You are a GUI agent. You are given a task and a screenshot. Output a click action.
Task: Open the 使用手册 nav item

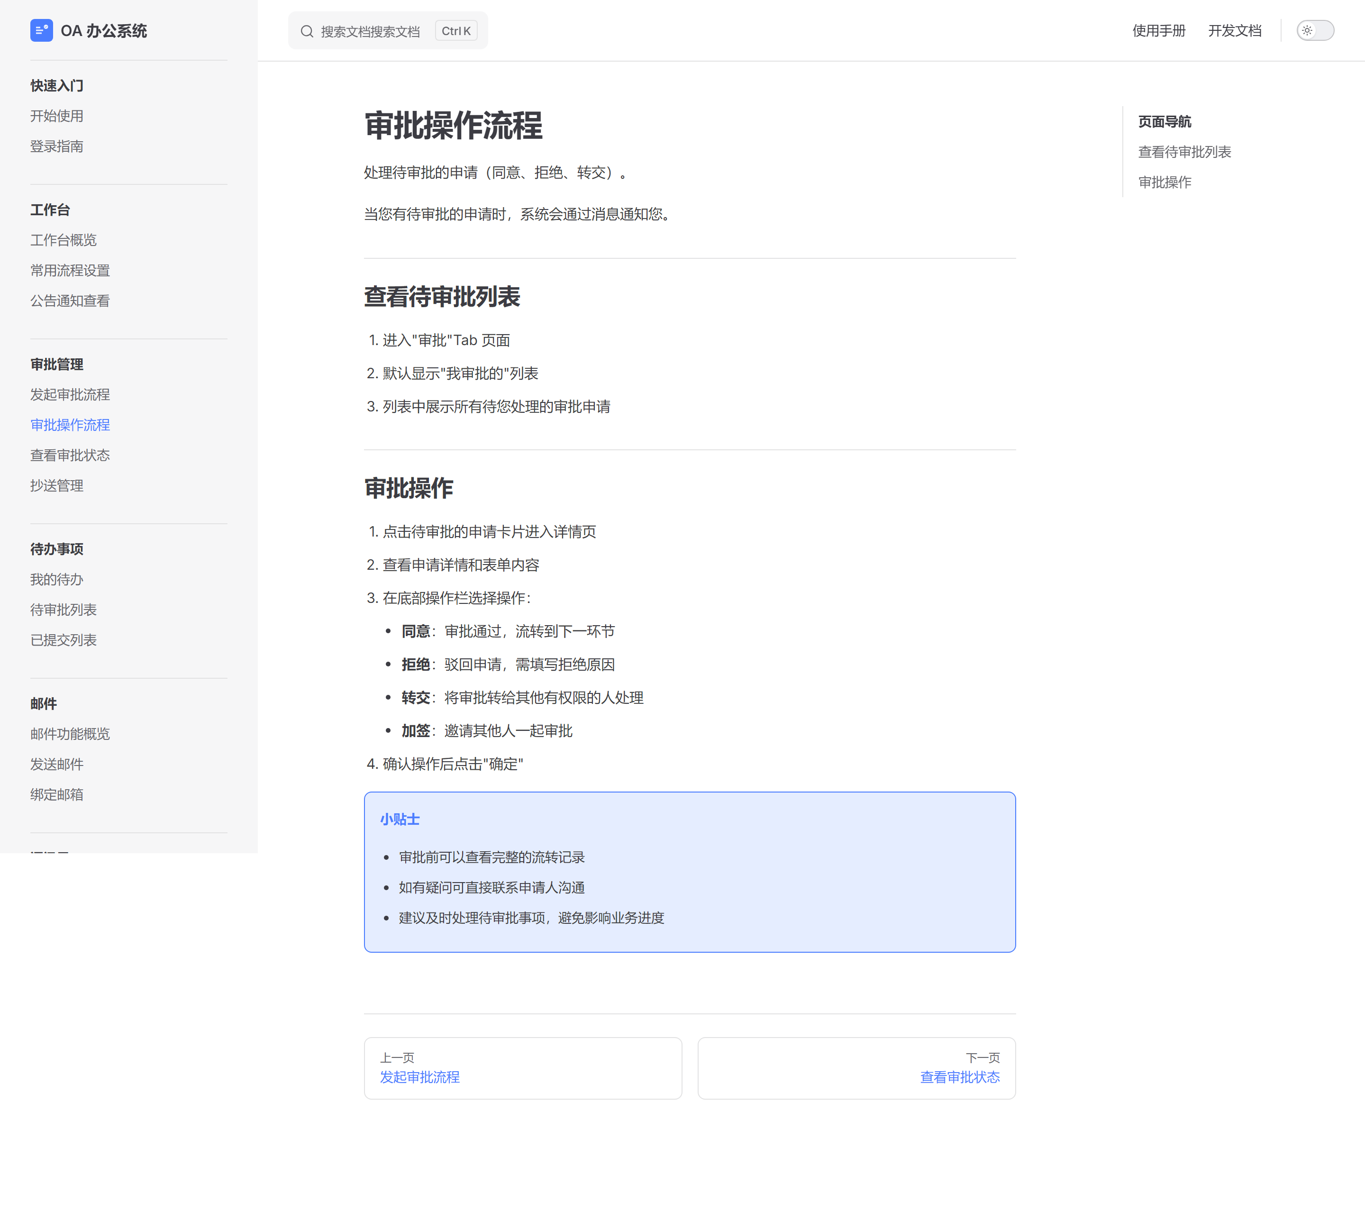click(1158, 30)
